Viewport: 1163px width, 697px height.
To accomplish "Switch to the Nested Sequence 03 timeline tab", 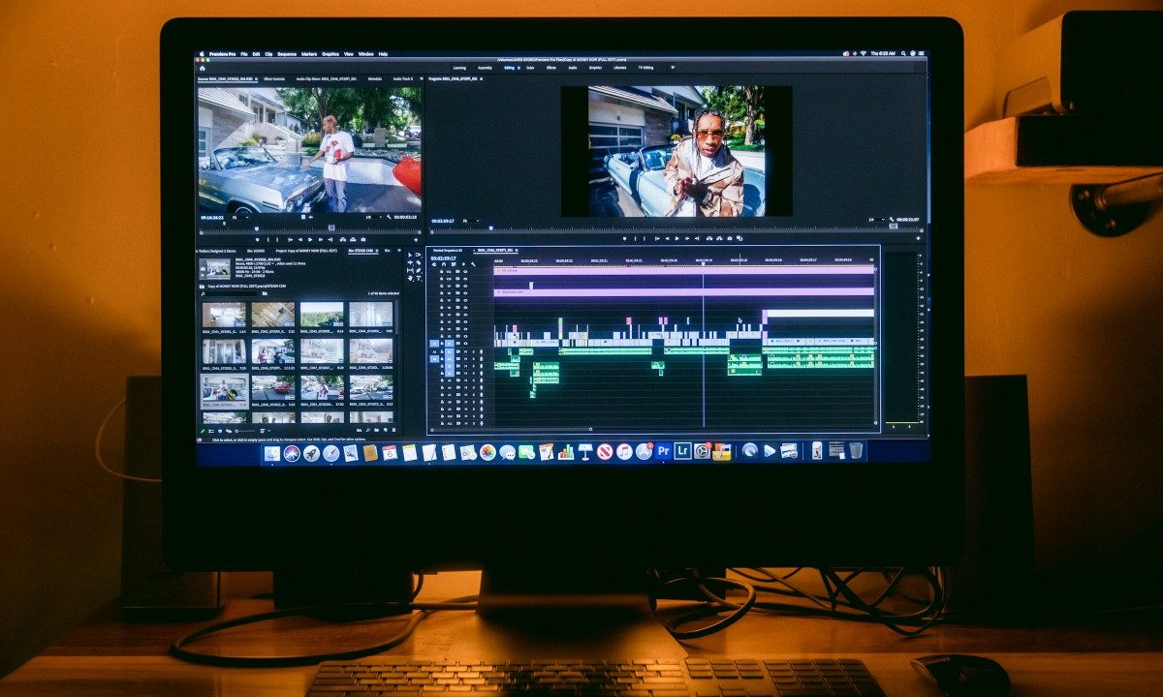I will [x=447, y=250].
